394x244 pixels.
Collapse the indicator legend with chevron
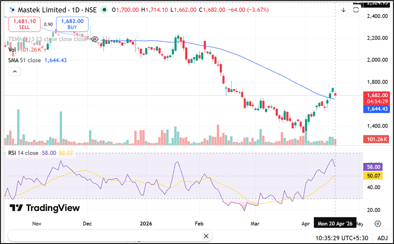pos(15,72)
